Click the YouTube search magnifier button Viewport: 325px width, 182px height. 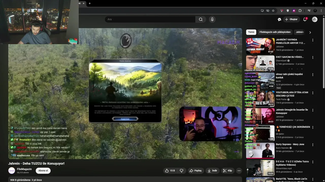[201, 19]
